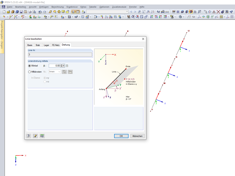This screenshot has width=235, height=176.
Task: Set view opposite to X direction
Action: [x=165, y=17]
